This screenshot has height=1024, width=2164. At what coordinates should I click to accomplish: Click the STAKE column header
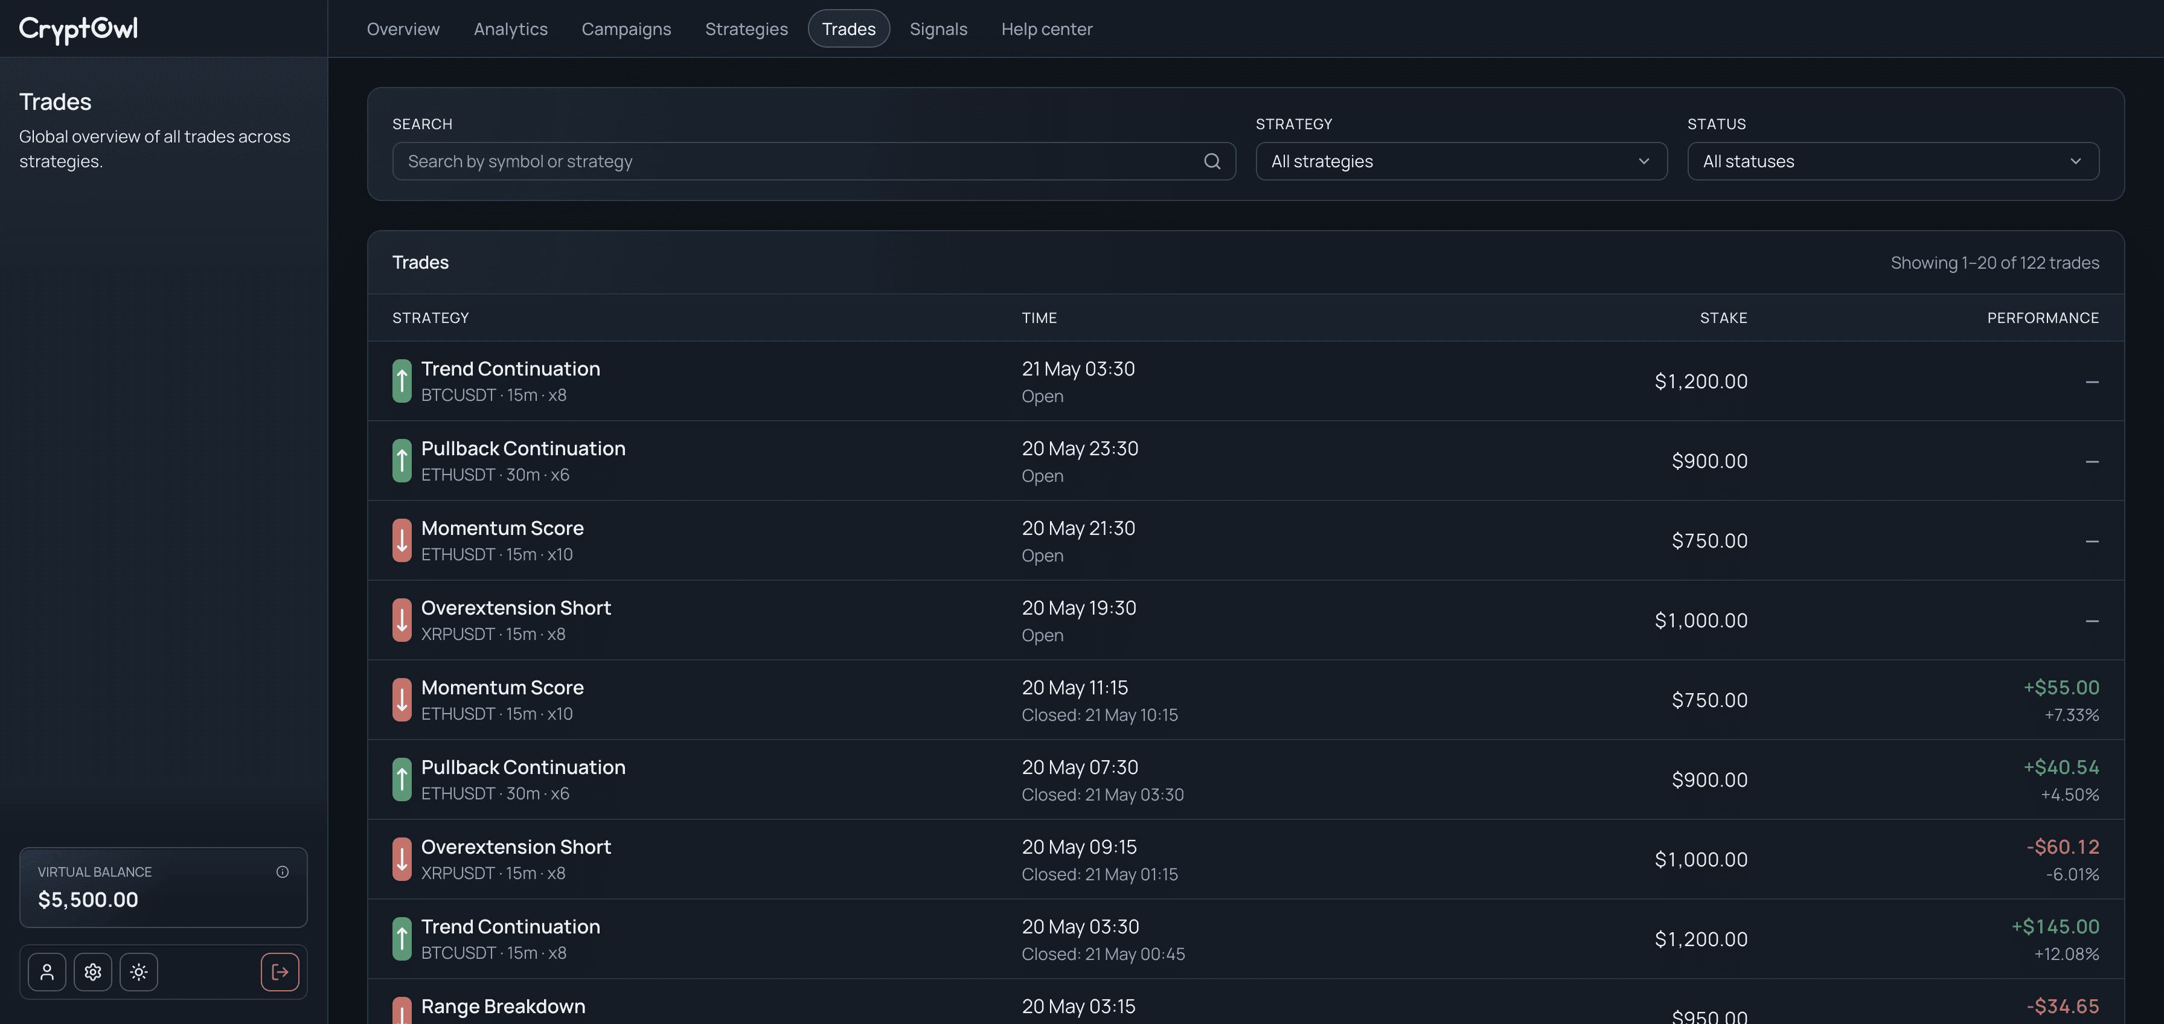pyautogui.click(x=1723, y=318)
